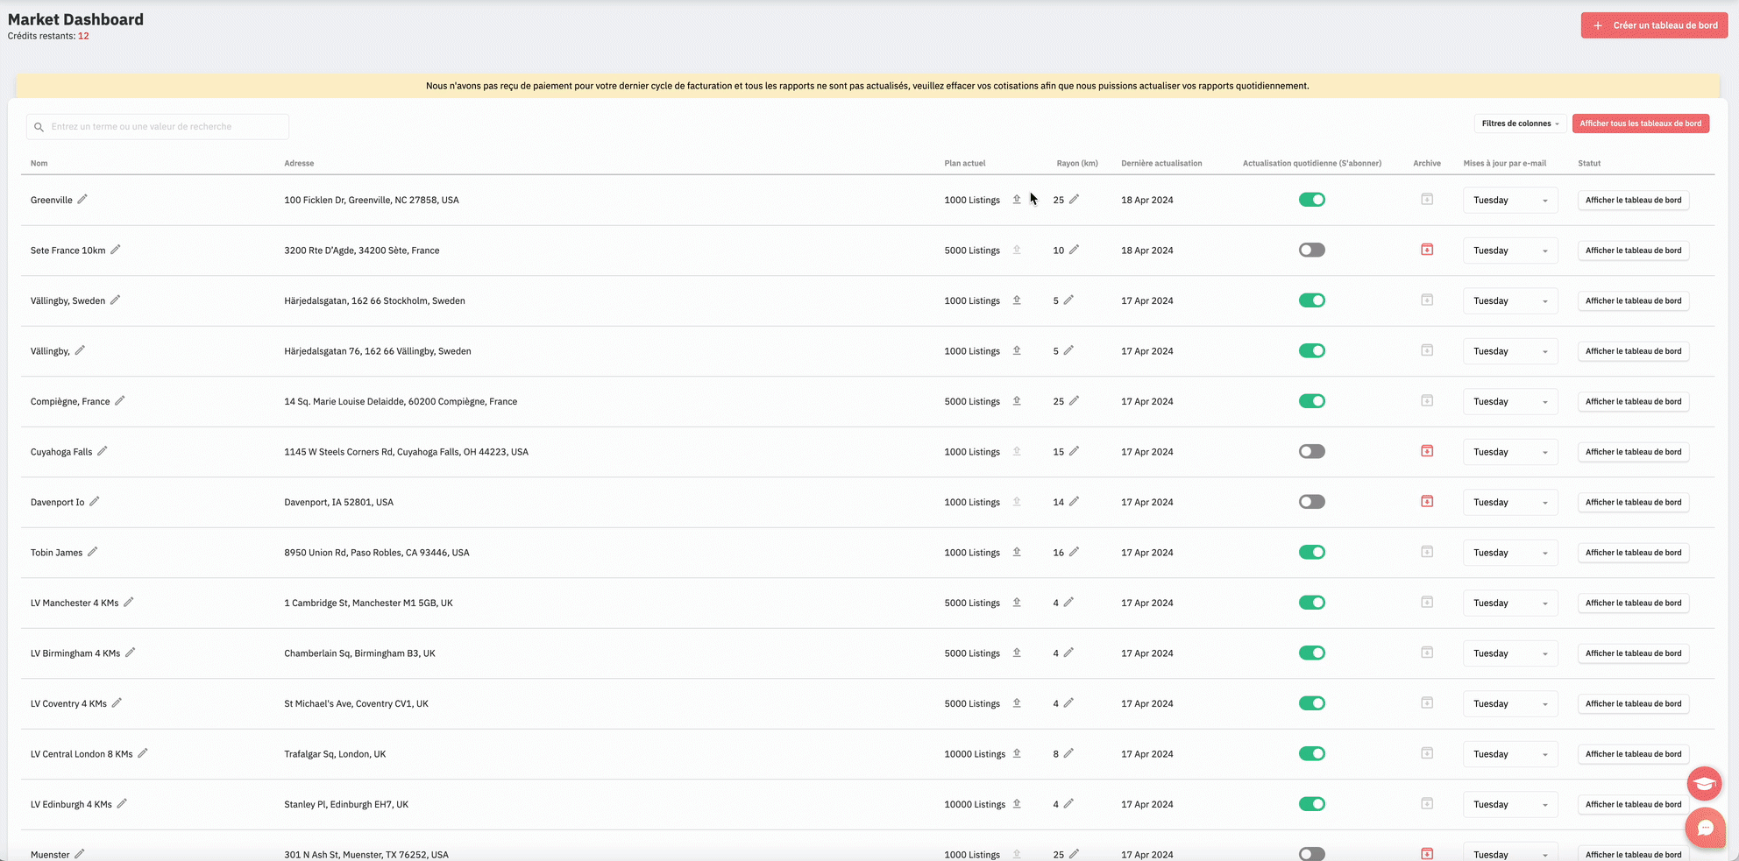Sort by Dernière actualisation column header
The width and height of the screenshot is (1739, 861).
point(1161,163)
